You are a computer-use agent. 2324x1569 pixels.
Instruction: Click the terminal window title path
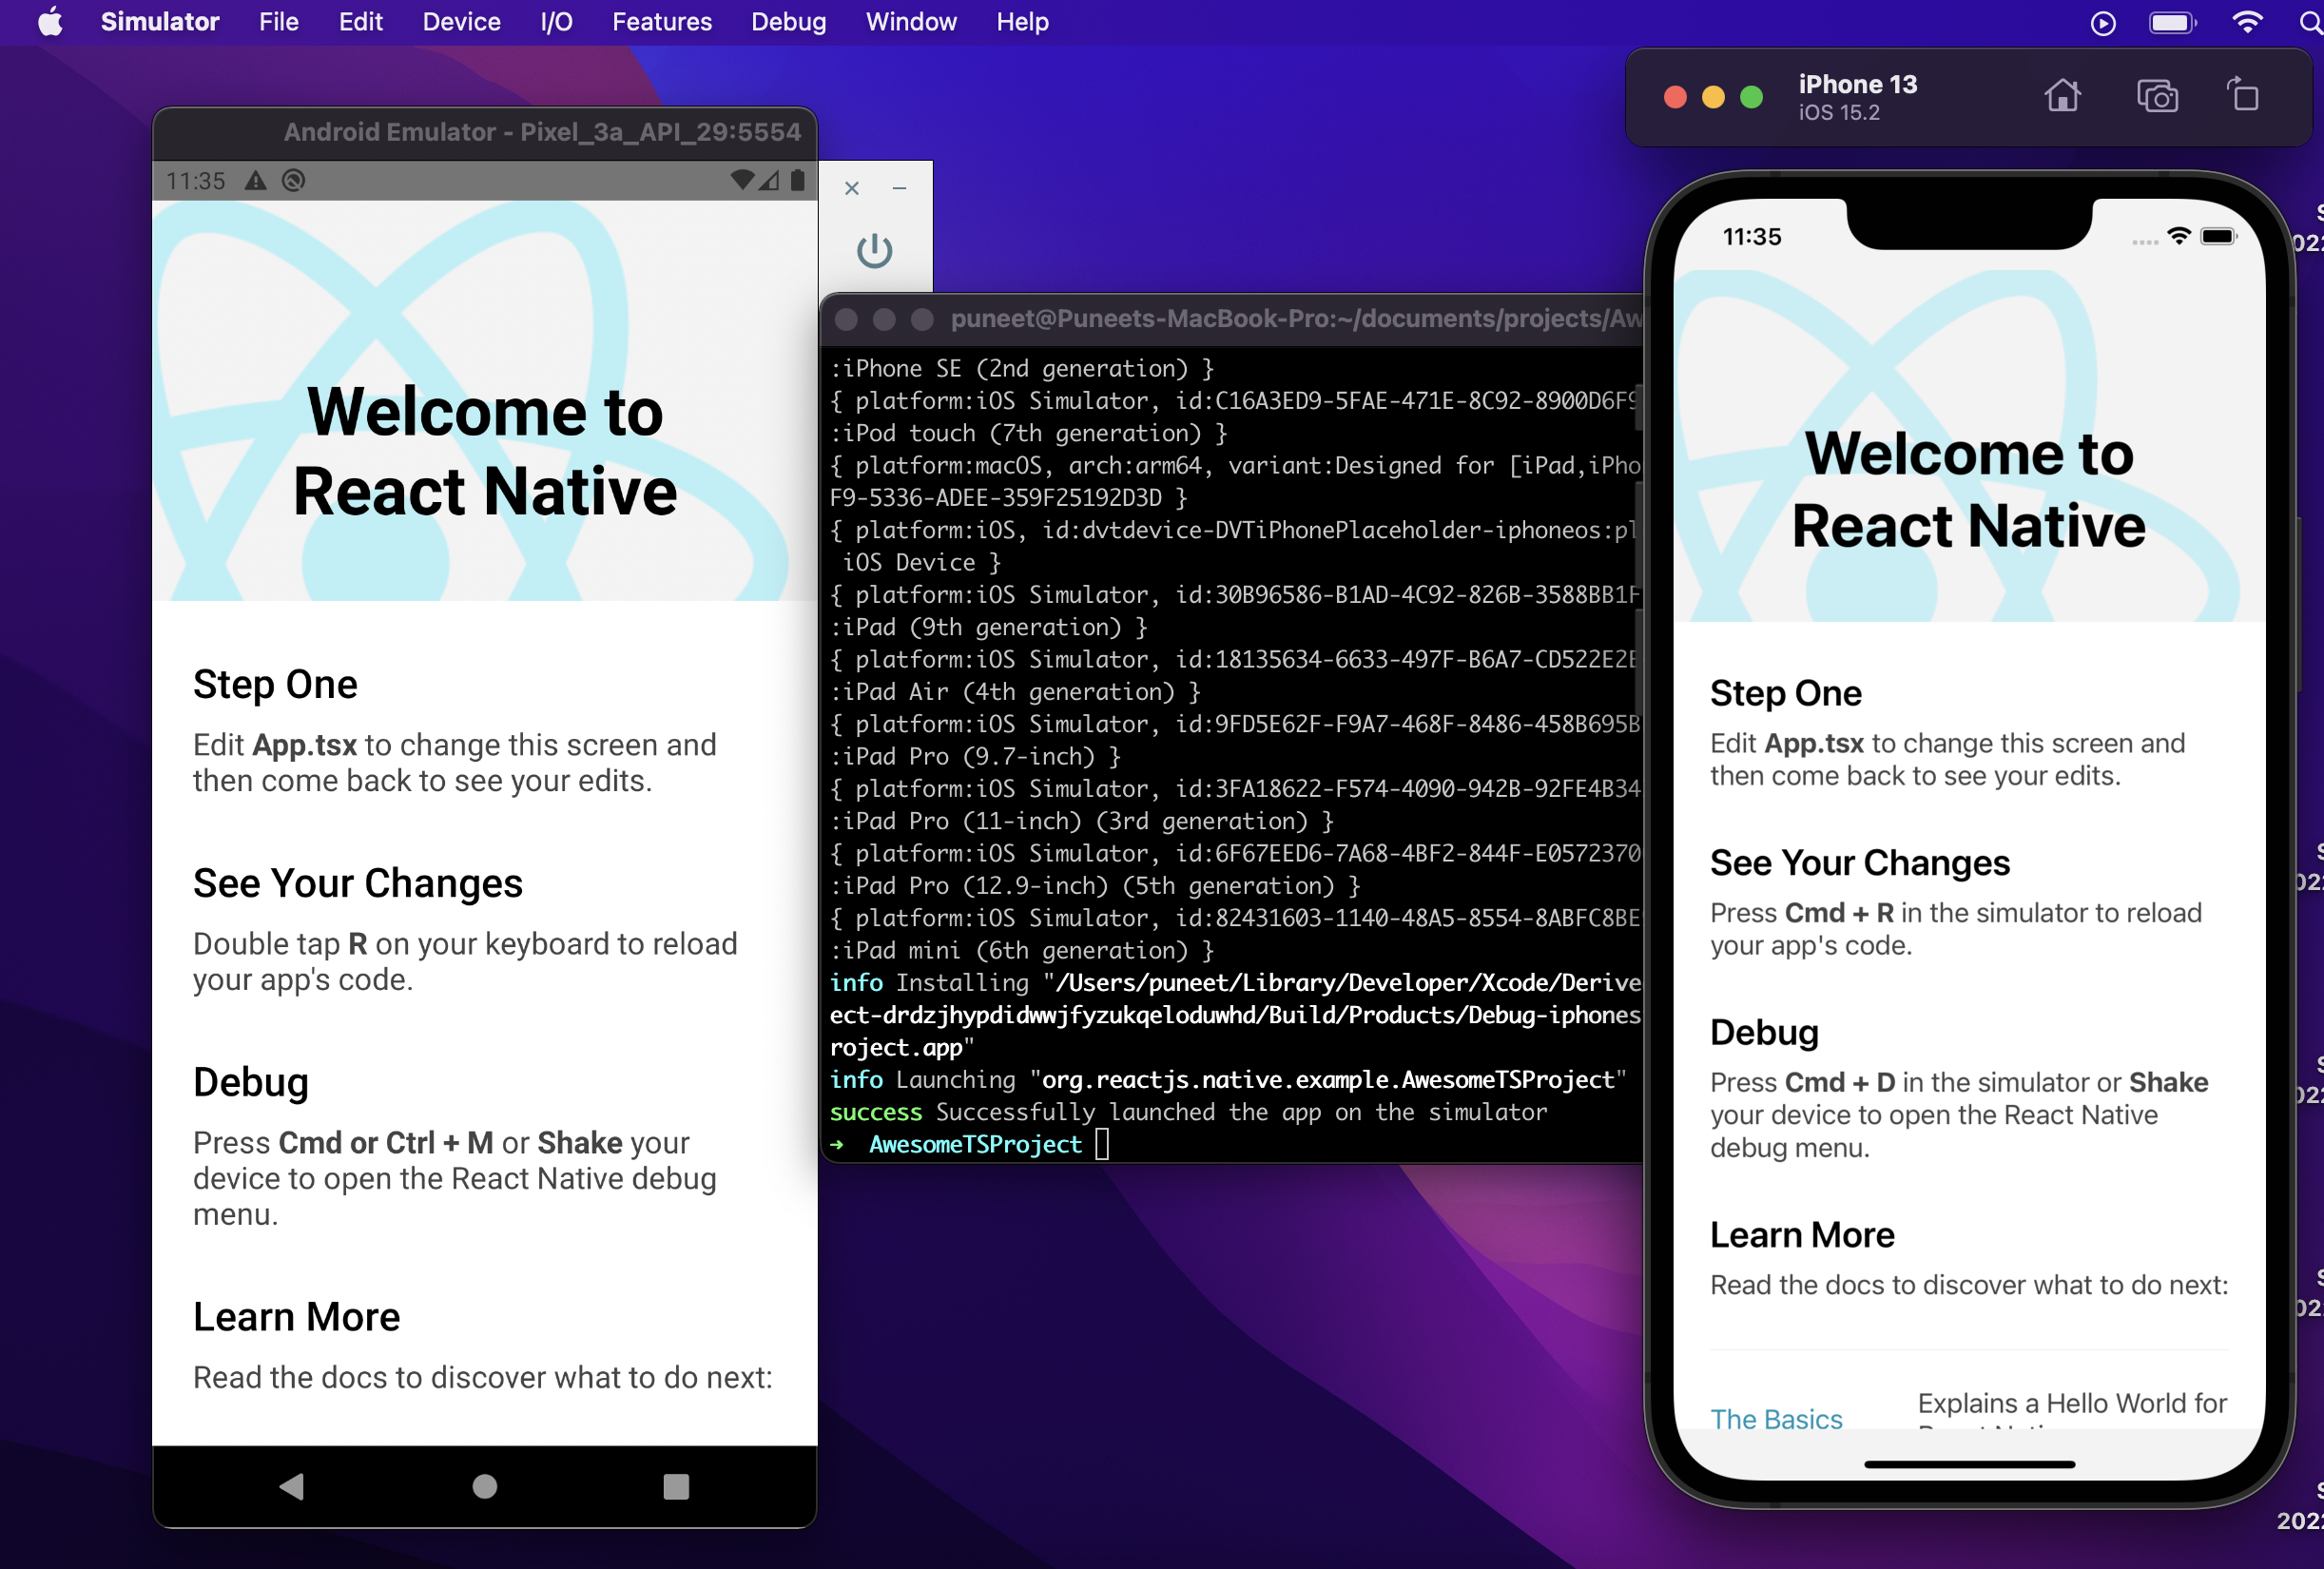point(1295,318)
